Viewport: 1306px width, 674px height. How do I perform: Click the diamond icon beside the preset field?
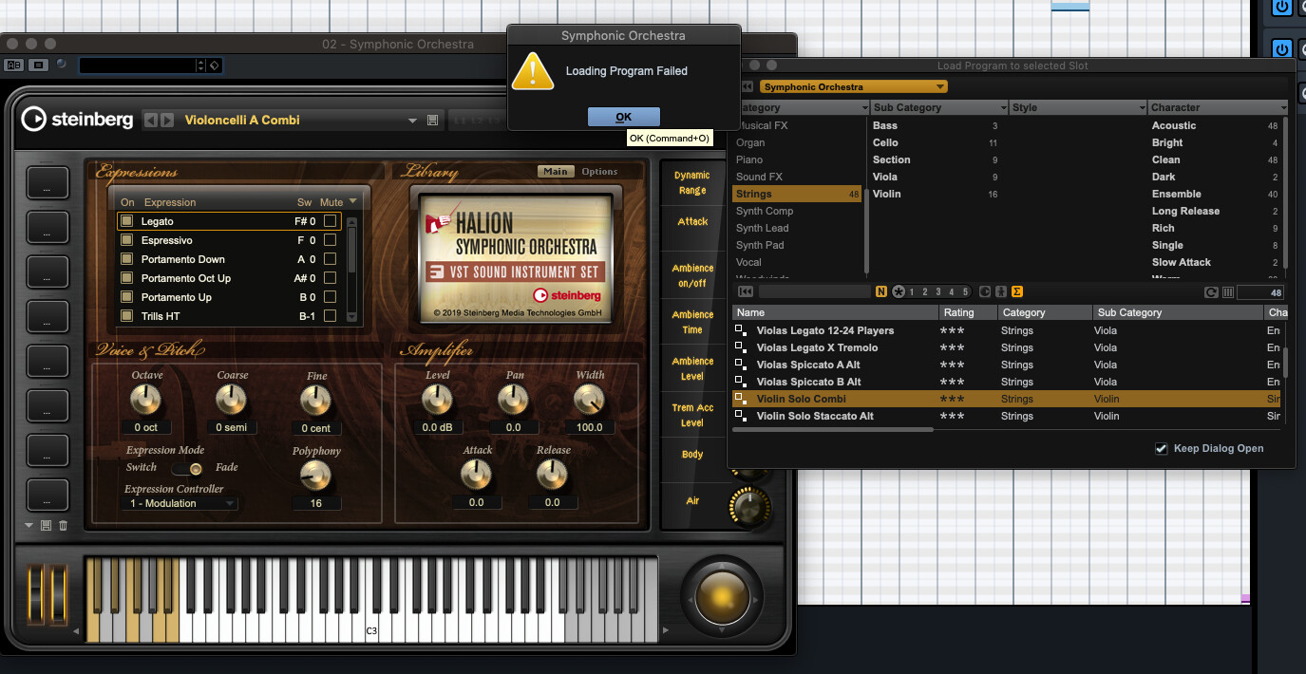coord(214,66)
